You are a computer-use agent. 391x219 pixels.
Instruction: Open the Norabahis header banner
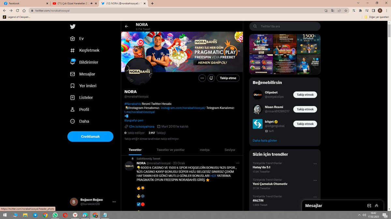coord(182,52)
